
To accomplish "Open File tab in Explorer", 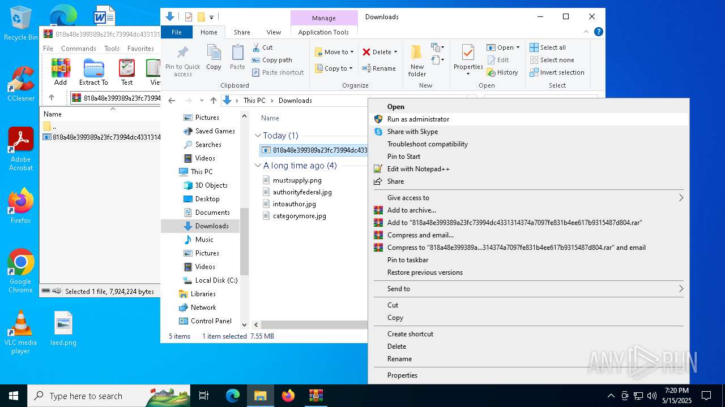I will (x=177, y=32).
